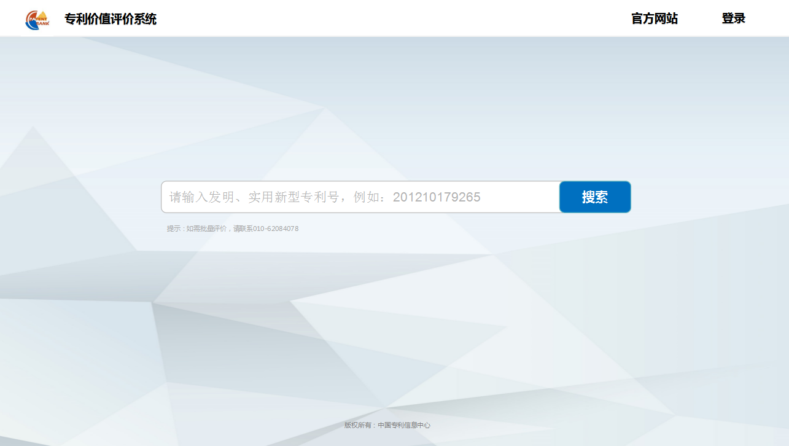Click the 专利价值评价系统 site title

111,19
